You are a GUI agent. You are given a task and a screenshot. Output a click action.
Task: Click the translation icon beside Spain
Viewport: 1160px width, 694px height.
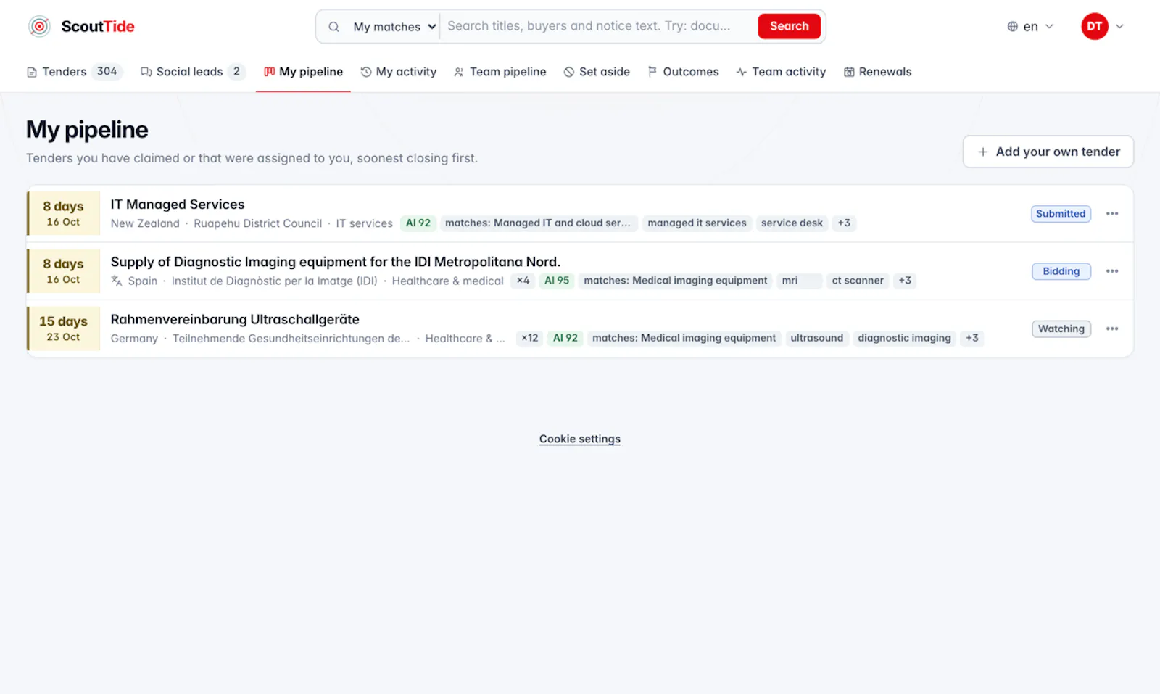point(117,281)
